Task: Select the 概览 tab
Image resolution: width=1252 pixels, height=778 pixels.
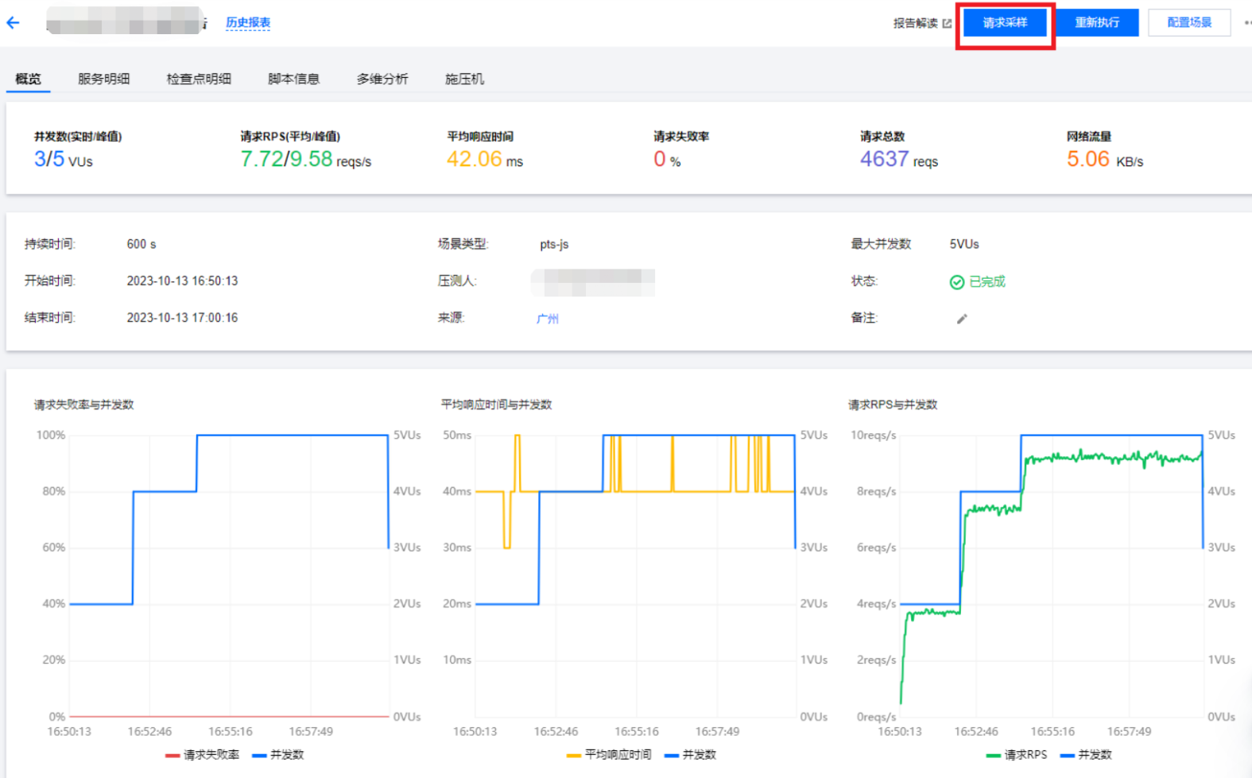Action: click(x=29, y=79)
